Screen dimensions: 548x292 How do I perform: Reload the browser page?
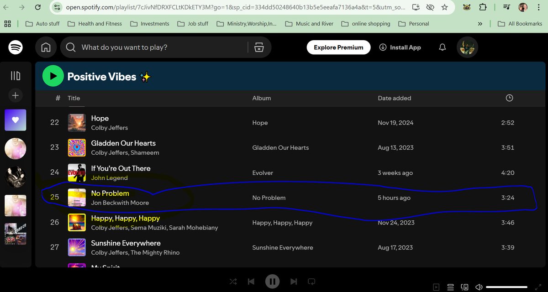[x=37, y=7]
